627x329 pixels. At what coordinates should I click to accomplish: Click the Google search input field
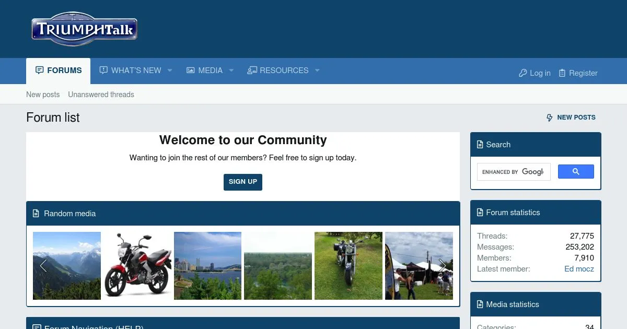point(514,172)
